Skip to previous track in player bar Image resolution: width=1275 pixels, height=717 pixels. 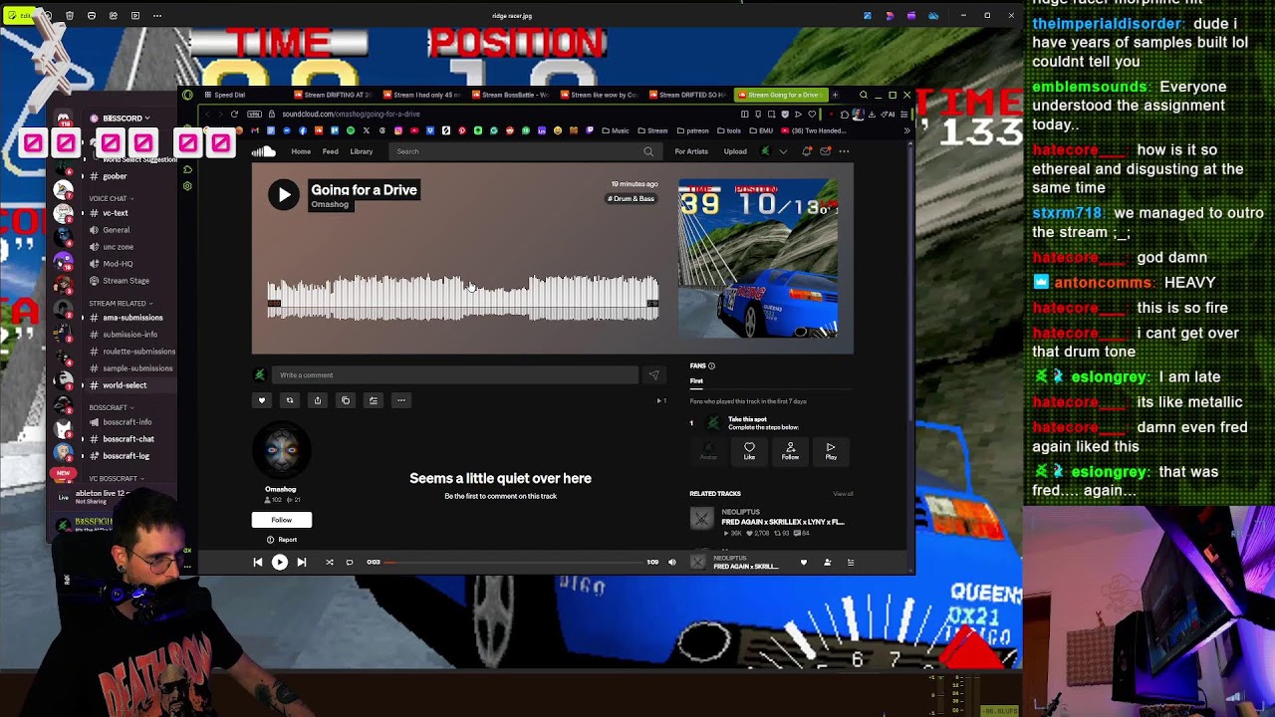[258, 563]
